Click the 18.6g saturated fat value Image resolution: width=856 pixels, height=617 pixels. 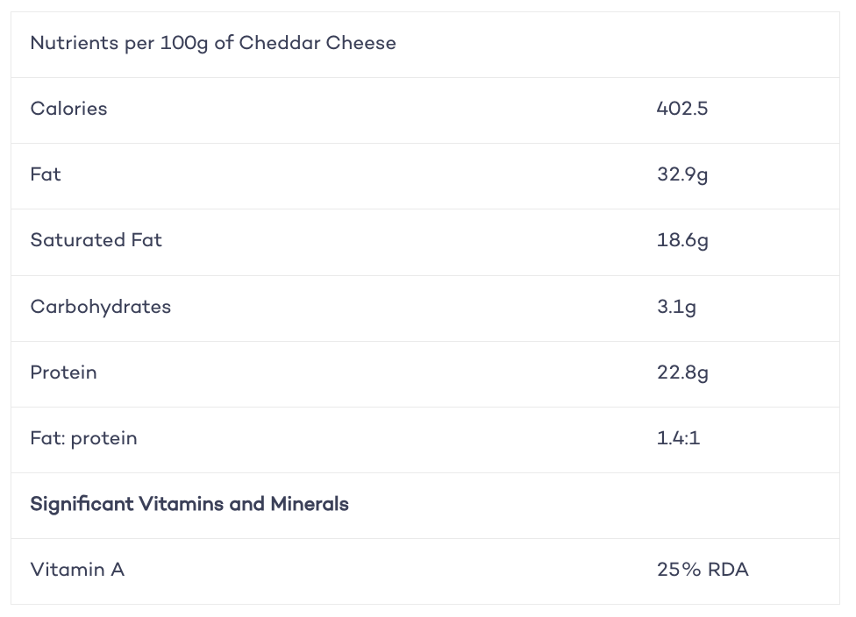coord(682,241)
